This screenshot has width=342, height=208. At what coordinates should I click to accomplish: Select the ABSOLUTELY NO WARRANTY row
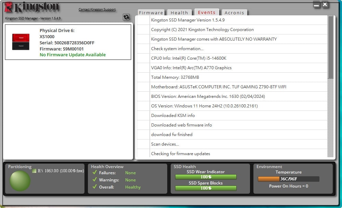pyautogui.click(x=232, y=39)
